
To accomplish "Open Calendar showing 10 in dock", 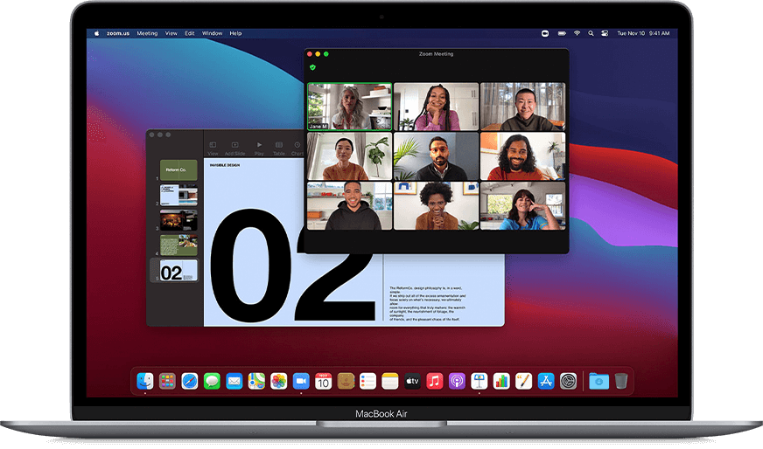I will 324,382.
